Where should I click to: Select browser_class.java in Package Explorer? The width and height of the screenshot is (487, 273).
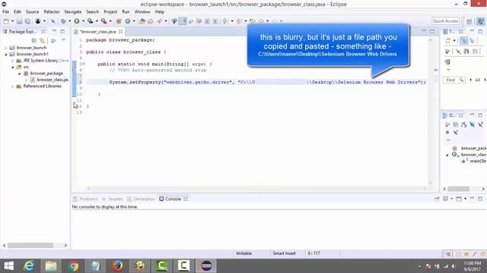coord(49,80)
